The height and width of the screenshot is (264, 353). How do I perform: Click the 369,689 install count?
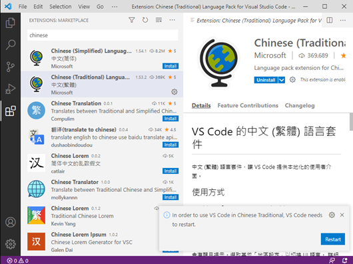pyautogui.click(x=313, y=55)
